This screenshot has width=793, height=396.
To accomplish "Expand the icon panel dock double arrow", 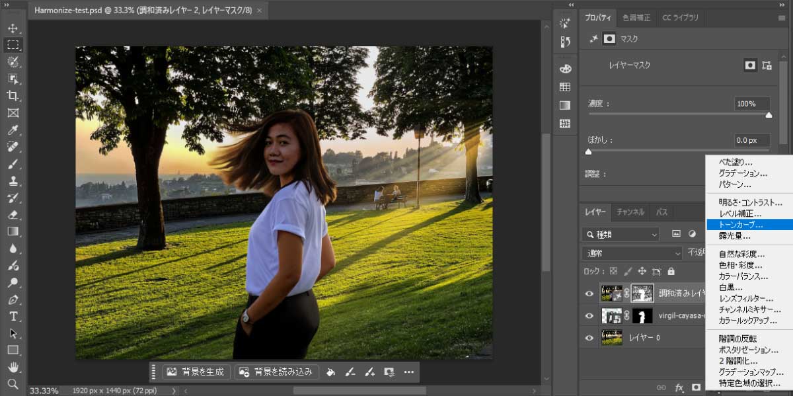I will click(x=572, y=5).
